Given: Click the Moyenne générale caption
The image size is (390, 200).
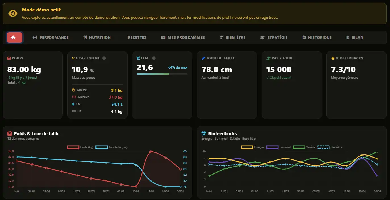Looking at the screenshot, I should point(345,78).
